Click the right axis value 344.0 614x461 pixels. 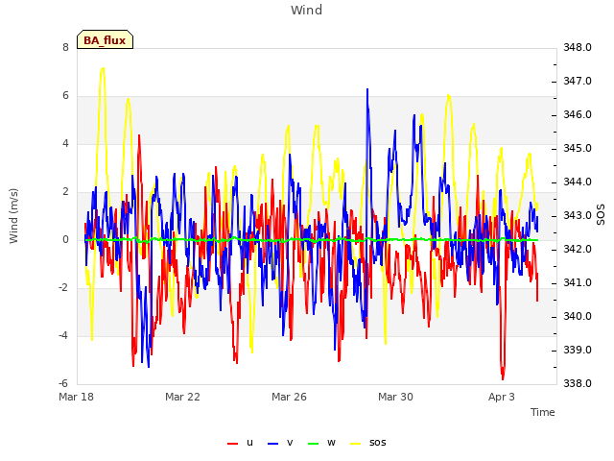click(x=578, y=182)
